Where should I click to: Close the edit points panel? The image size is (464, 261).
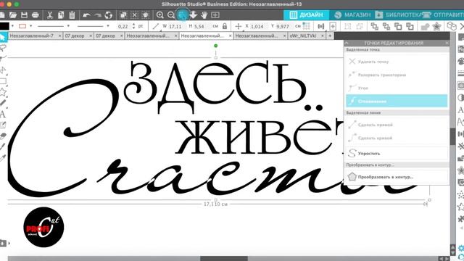tap(447, 43)
